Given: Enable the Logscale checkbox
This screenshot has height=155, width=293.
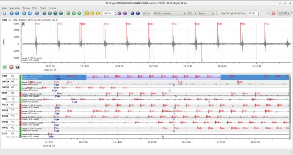Looking at the screenshot, I should coord(219,13).
